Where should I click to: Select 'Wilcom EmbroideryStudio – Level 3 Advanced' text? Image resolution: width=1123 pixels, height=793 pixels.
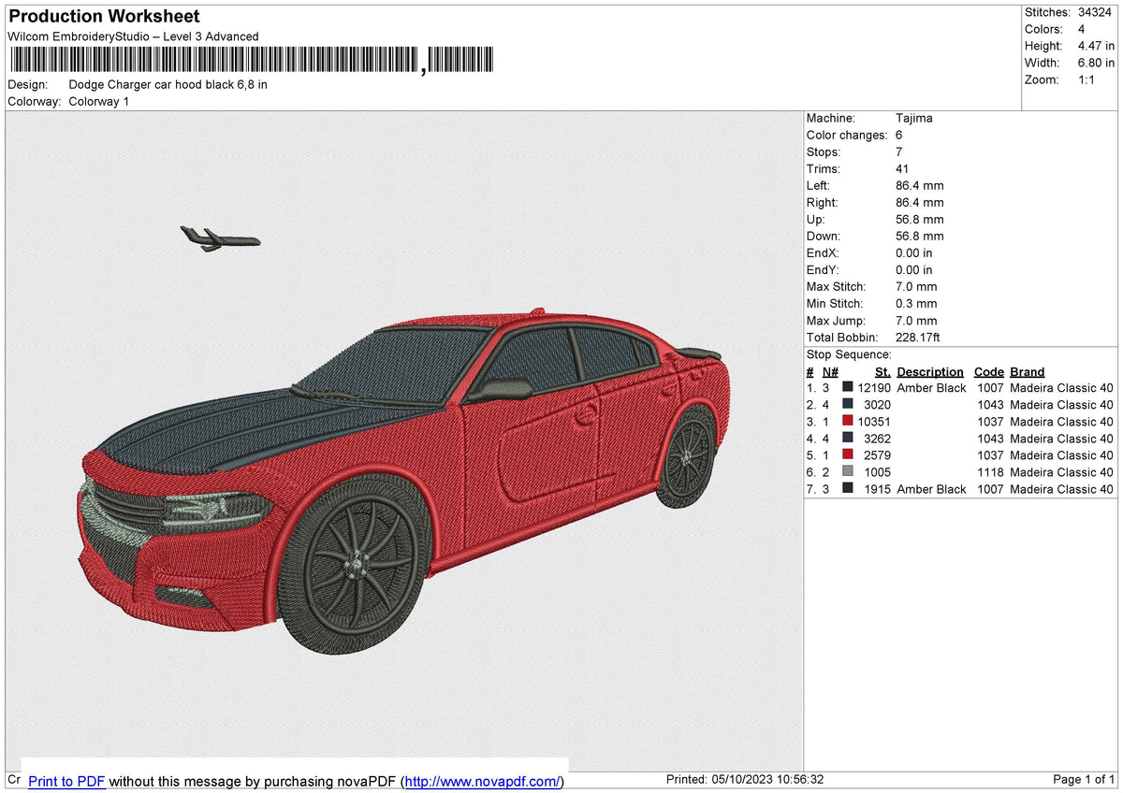133,36
